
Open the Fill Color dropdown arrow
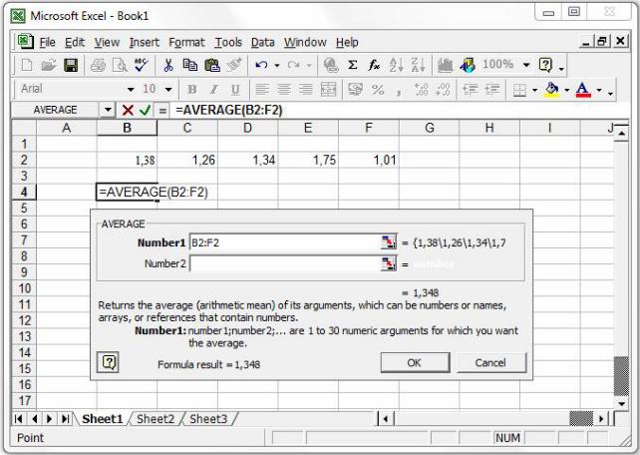tap(567, 90)
